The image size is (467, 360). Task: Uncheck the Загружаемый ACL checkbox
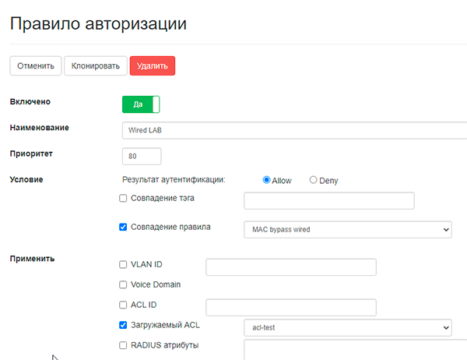click(123, 325)
